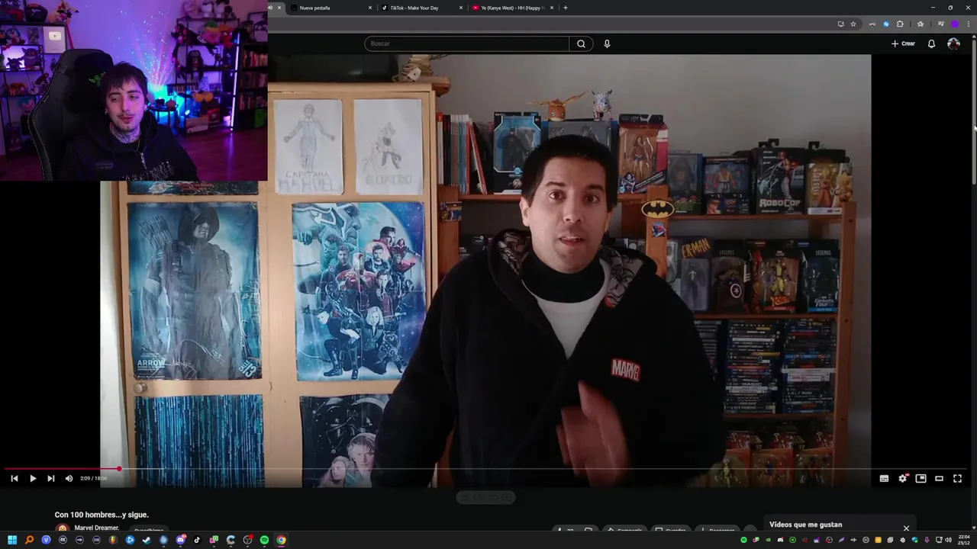Click the Spotify icon in the system tray
The height and width of the screenshot is (549, 977).
click(x=743, y=540)
